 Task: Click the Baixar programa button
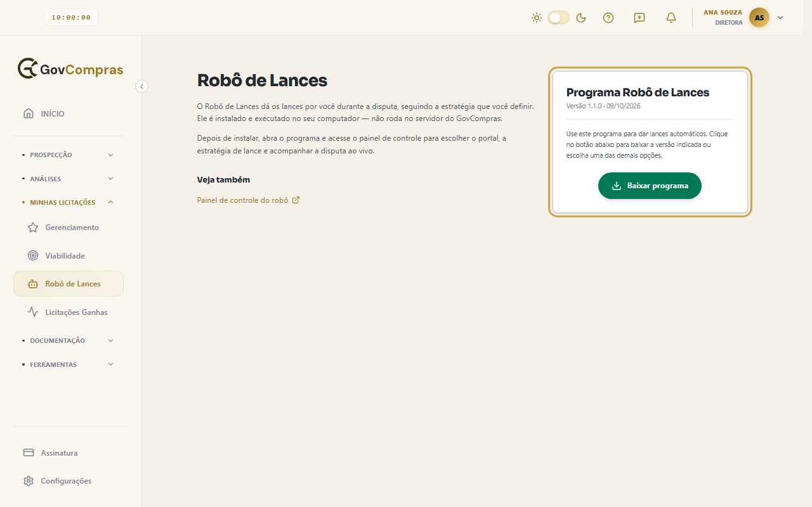(650, 186)
